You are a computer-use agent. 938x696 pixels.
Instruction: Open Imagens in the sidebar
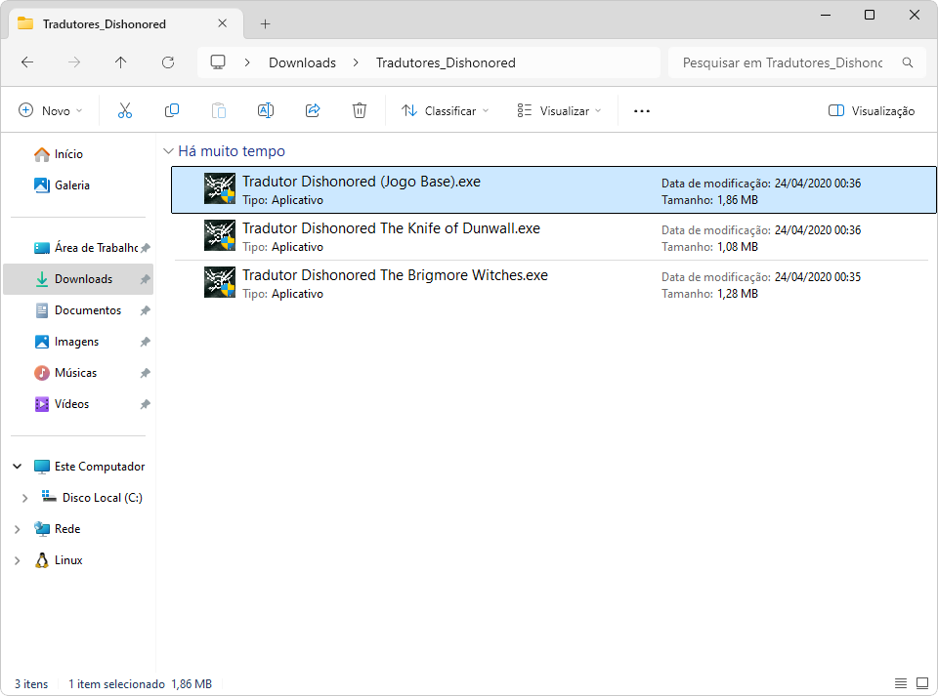(x=67, y=342)
